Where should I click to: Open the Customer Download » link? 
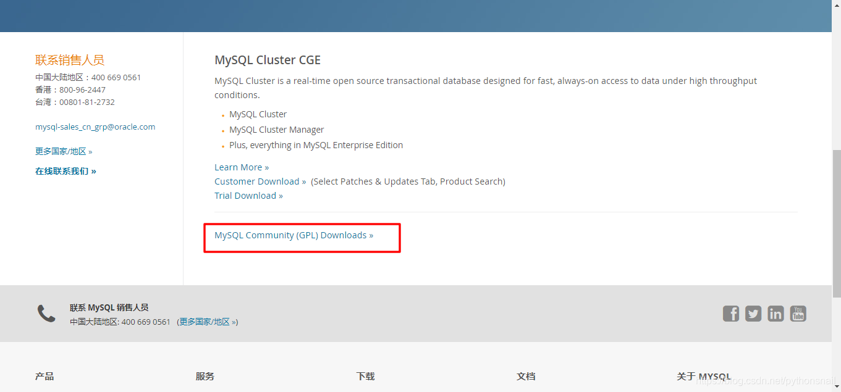260,181
